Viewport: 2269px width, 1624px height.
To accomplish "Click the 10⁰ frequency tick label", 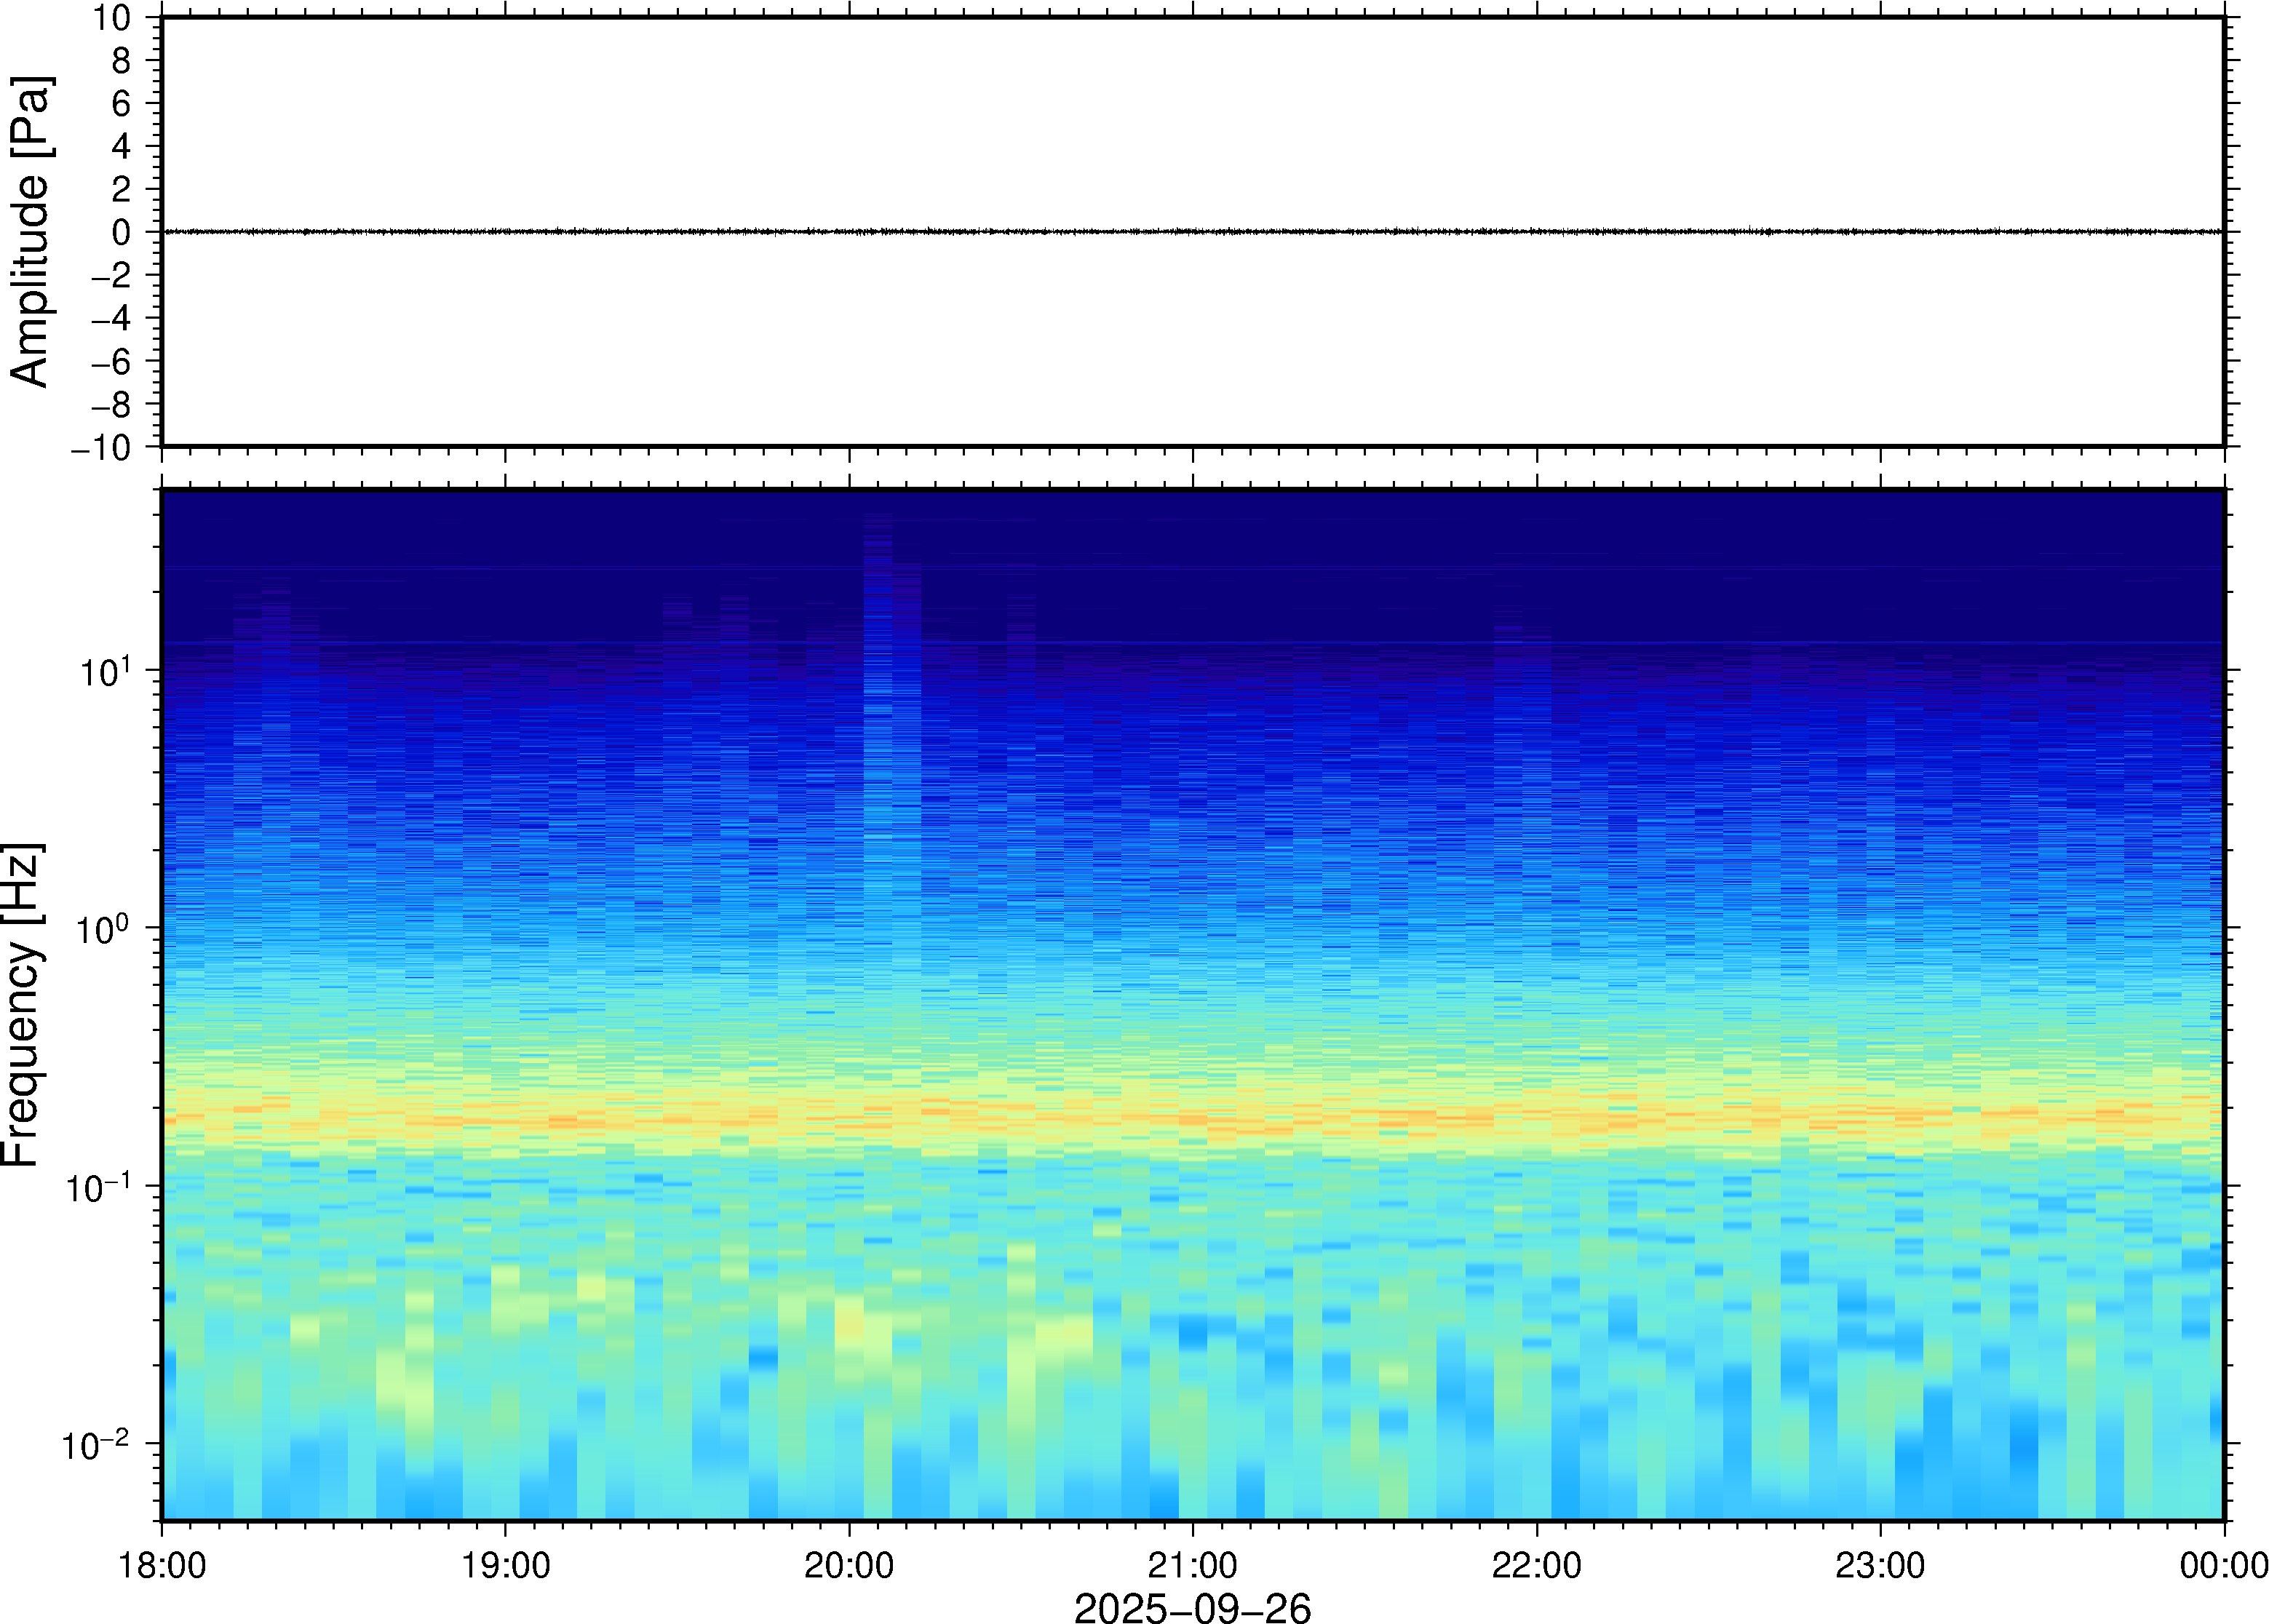I will (x=103, y=929).
